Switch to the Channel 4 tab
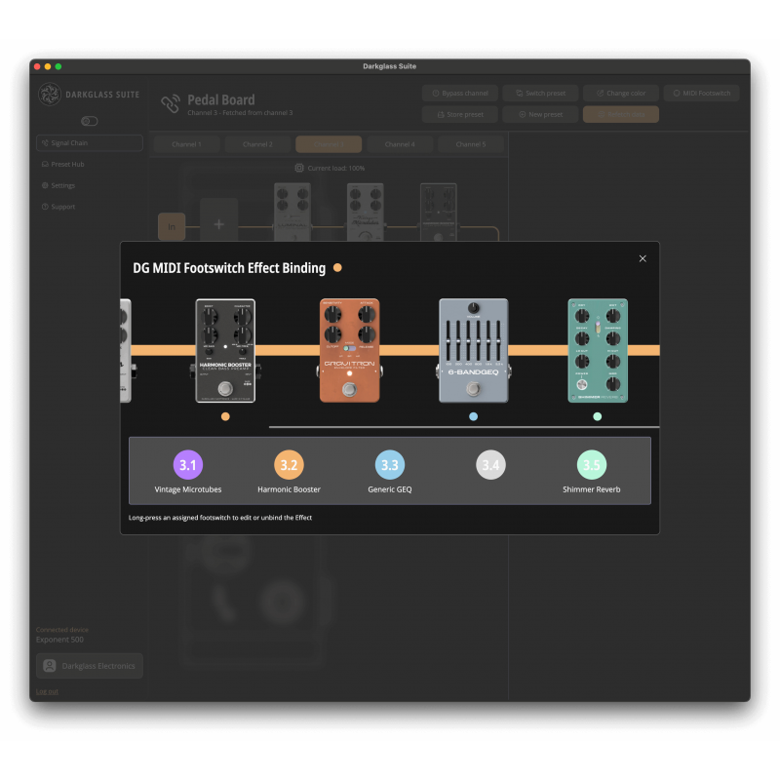Image resolution: width=780 pixels, height=780 pixels. click(x=400, y=144)
